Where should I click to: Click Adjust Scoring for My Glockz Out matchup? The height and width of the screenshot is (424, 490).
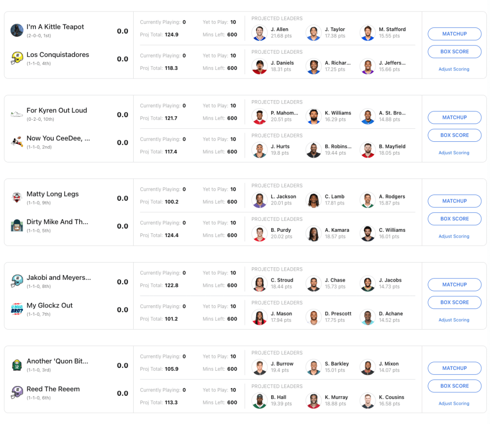coord(454,320)
